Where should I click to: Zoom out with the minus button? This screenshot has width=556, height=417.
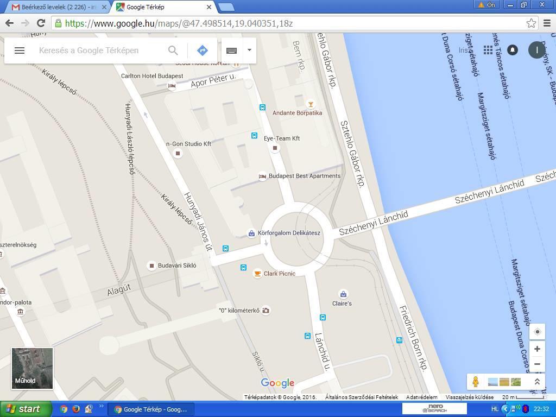[537, 364]
